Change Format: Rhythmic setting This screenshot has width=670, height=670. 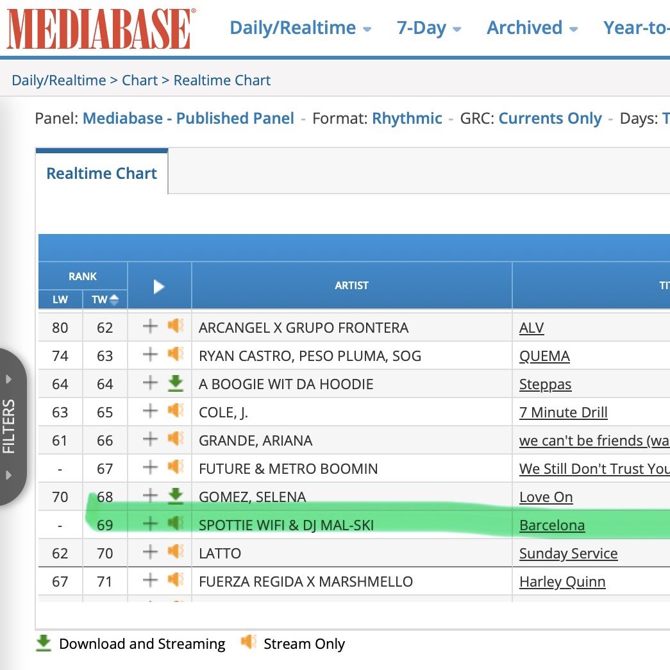click(x=406, y=119)
